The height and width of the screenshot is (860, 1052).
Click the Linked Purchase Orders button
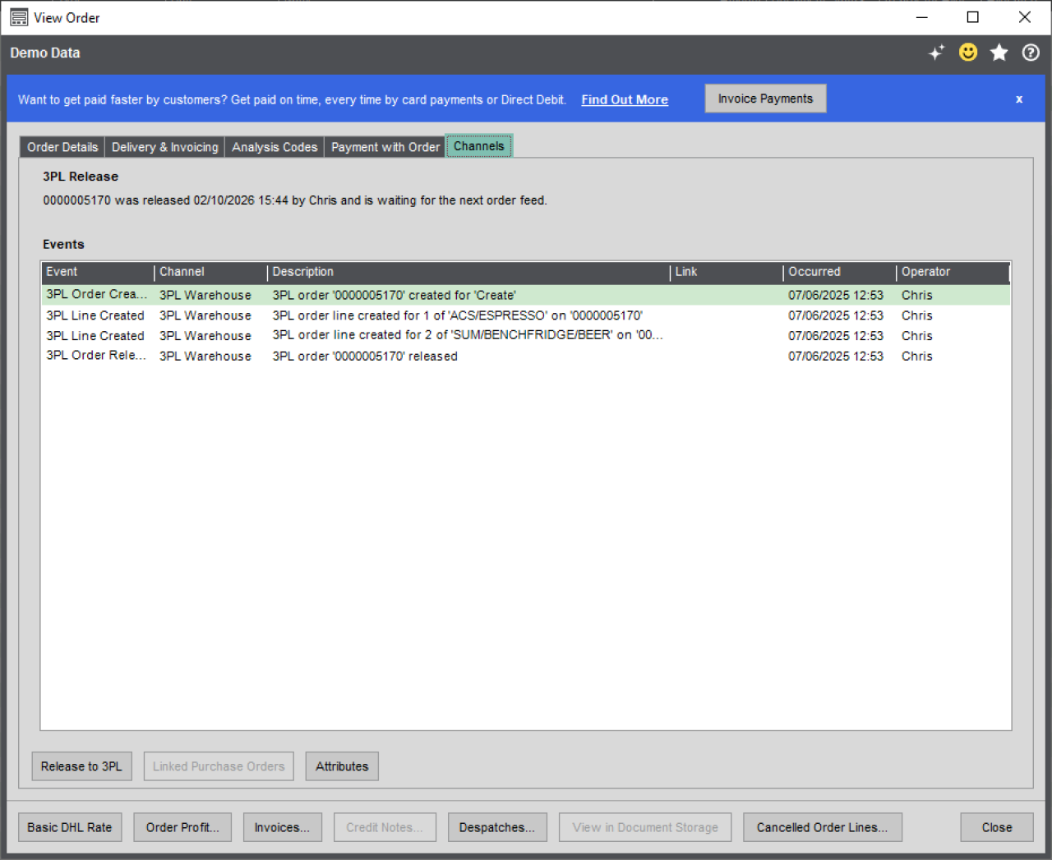[x=219, y=766]
